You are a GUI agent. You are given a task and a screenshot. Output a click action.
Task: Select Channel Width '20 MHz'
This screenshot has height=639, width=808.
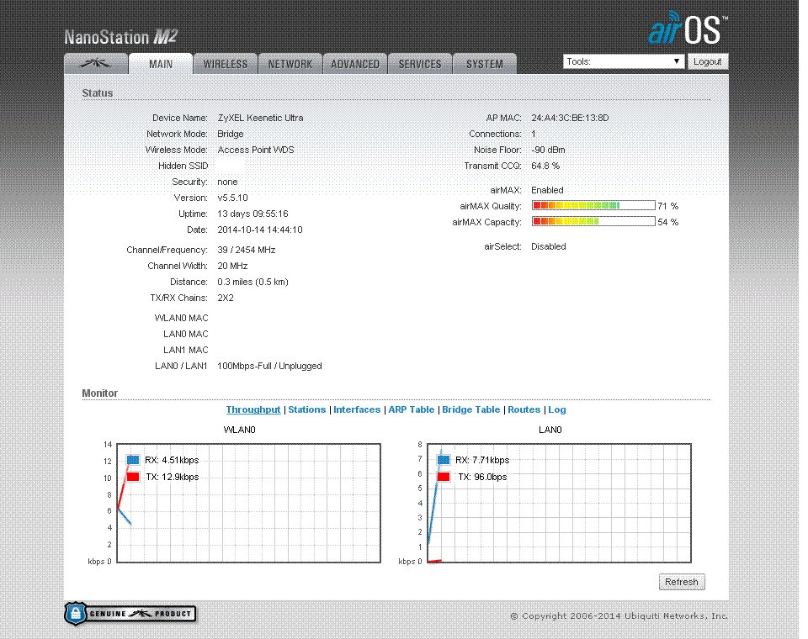232,266
